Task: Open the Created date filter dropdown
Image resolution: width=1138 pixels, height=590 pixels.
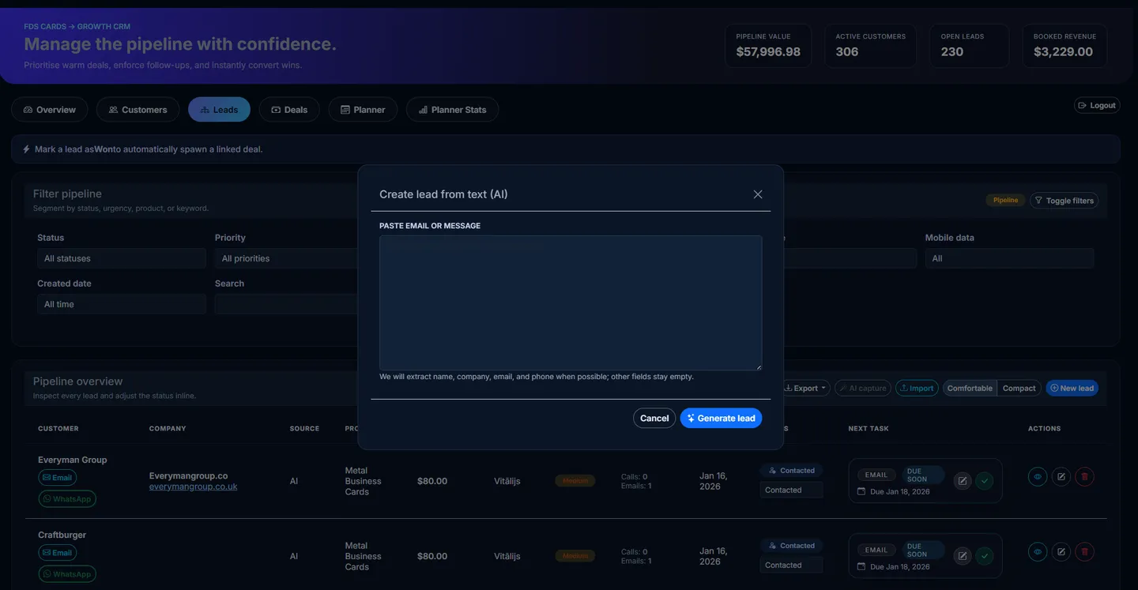Action: (122, 304)
